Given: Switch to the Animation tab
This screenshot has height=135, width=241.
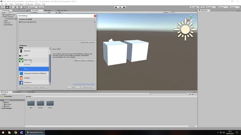Looking at the screenshot, I should [x=31, y=92].
